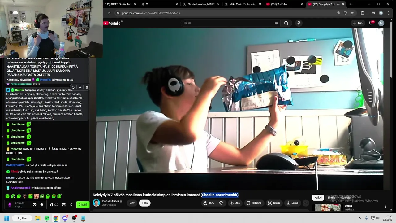Open the chat shop icon
Image resolution: width=396 pixels, height=223 pixels.
[x=64, y=204]
